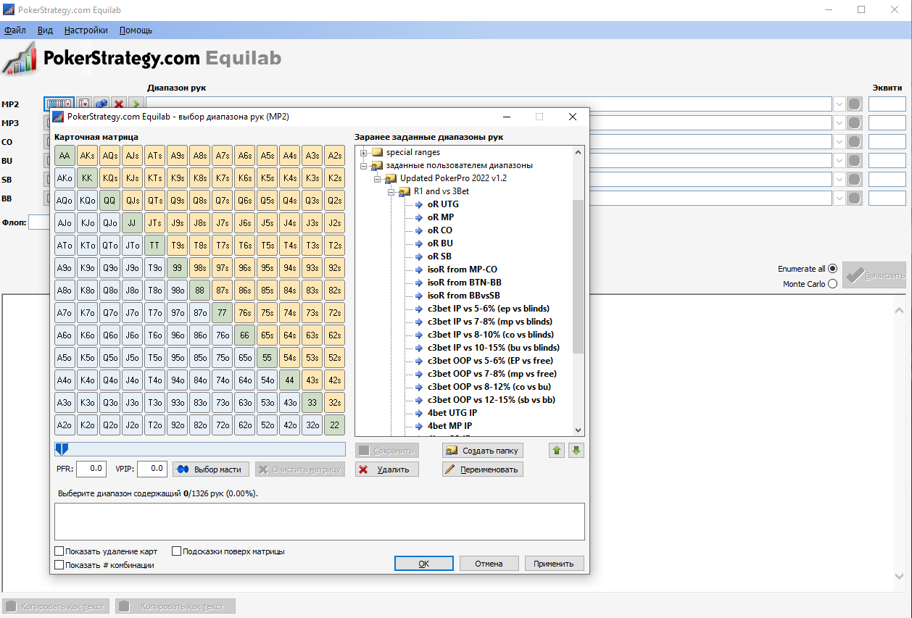The image size is (912, 618).
Task: Click the PFR value input field
Action: pos(91,469)
